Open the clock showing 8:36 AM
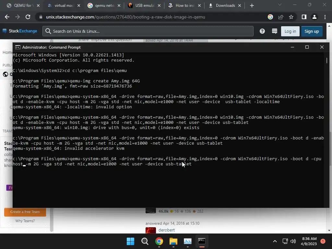This screenshot has height=249, width=332. pyautogui.click(x=309, y=241)
